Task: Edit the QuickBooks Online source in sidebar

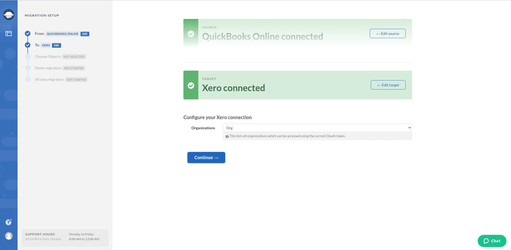Action: click(85, 34)
